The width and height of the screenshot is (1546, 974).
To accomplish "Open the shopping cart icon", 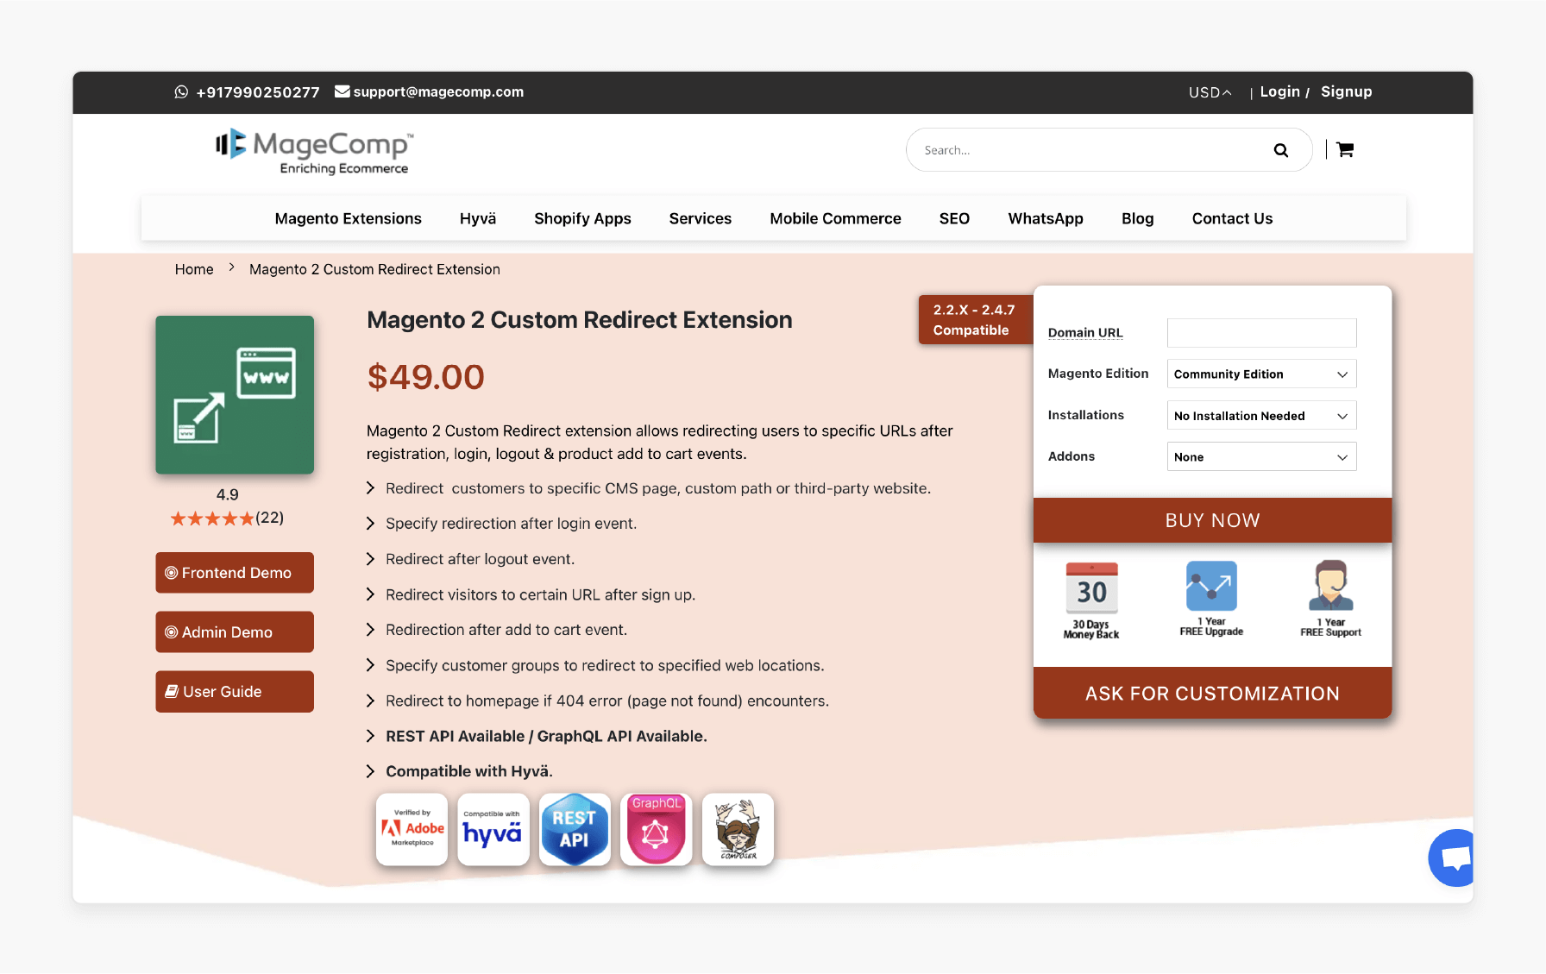I will click(1345, 149).
